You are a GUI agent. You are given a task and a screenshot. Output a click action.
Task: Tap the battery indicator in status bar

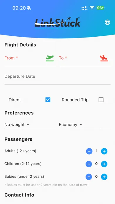coord(100,8)
